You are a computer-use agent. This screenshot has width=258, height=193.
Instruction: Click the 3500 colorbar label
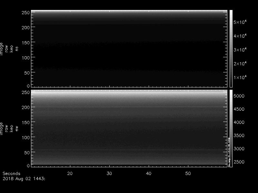click(239, 135)
